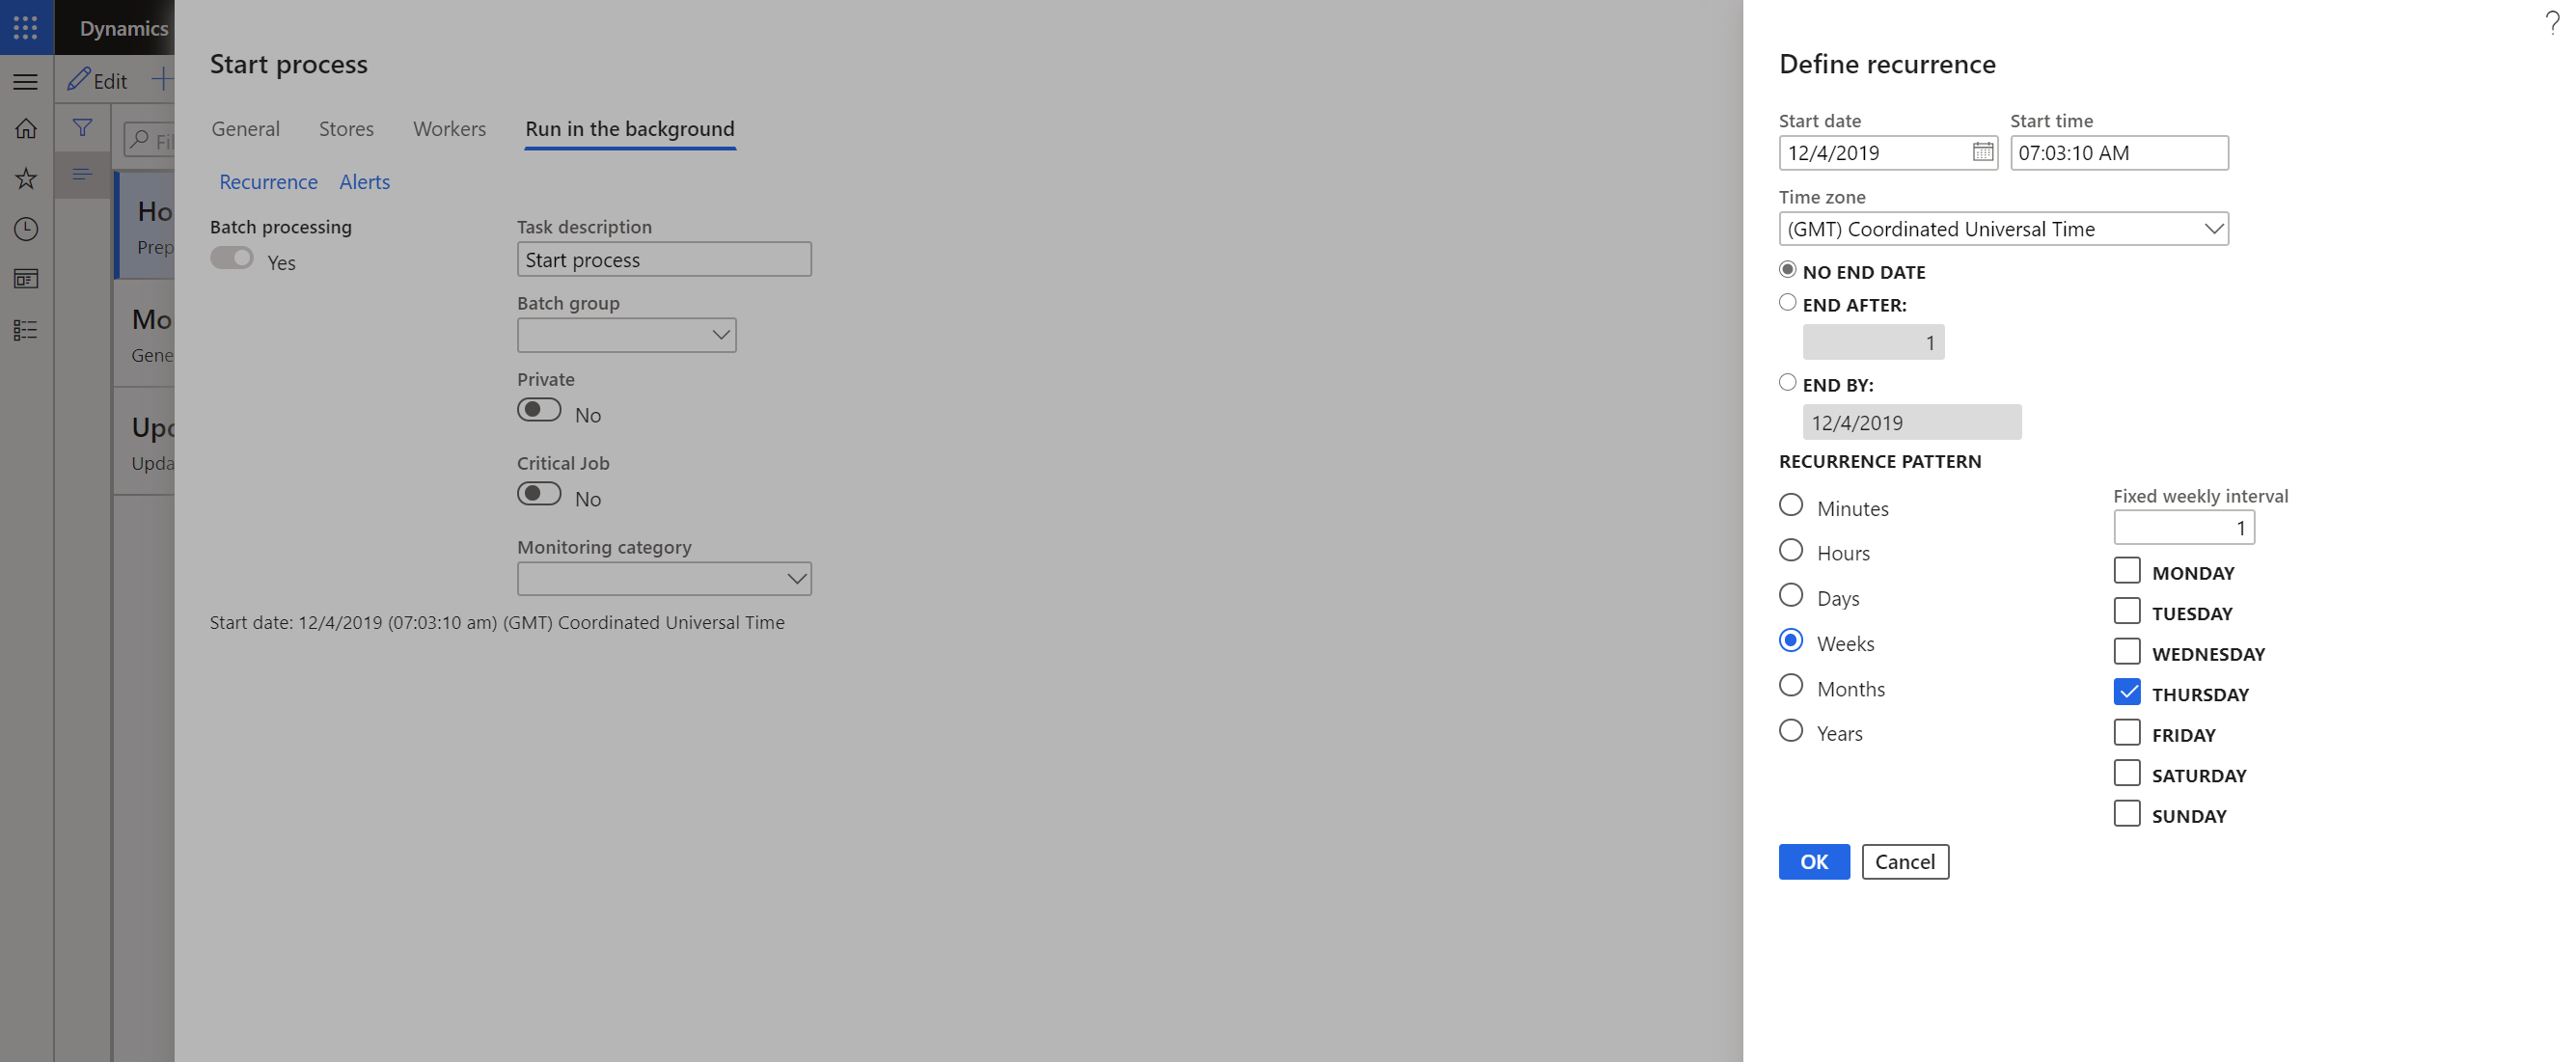
Task: Click the OK button to confirm
Action: [x=1814, y=860]
